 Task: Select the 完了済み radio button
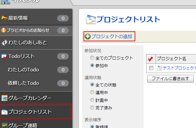click(92, 108)
